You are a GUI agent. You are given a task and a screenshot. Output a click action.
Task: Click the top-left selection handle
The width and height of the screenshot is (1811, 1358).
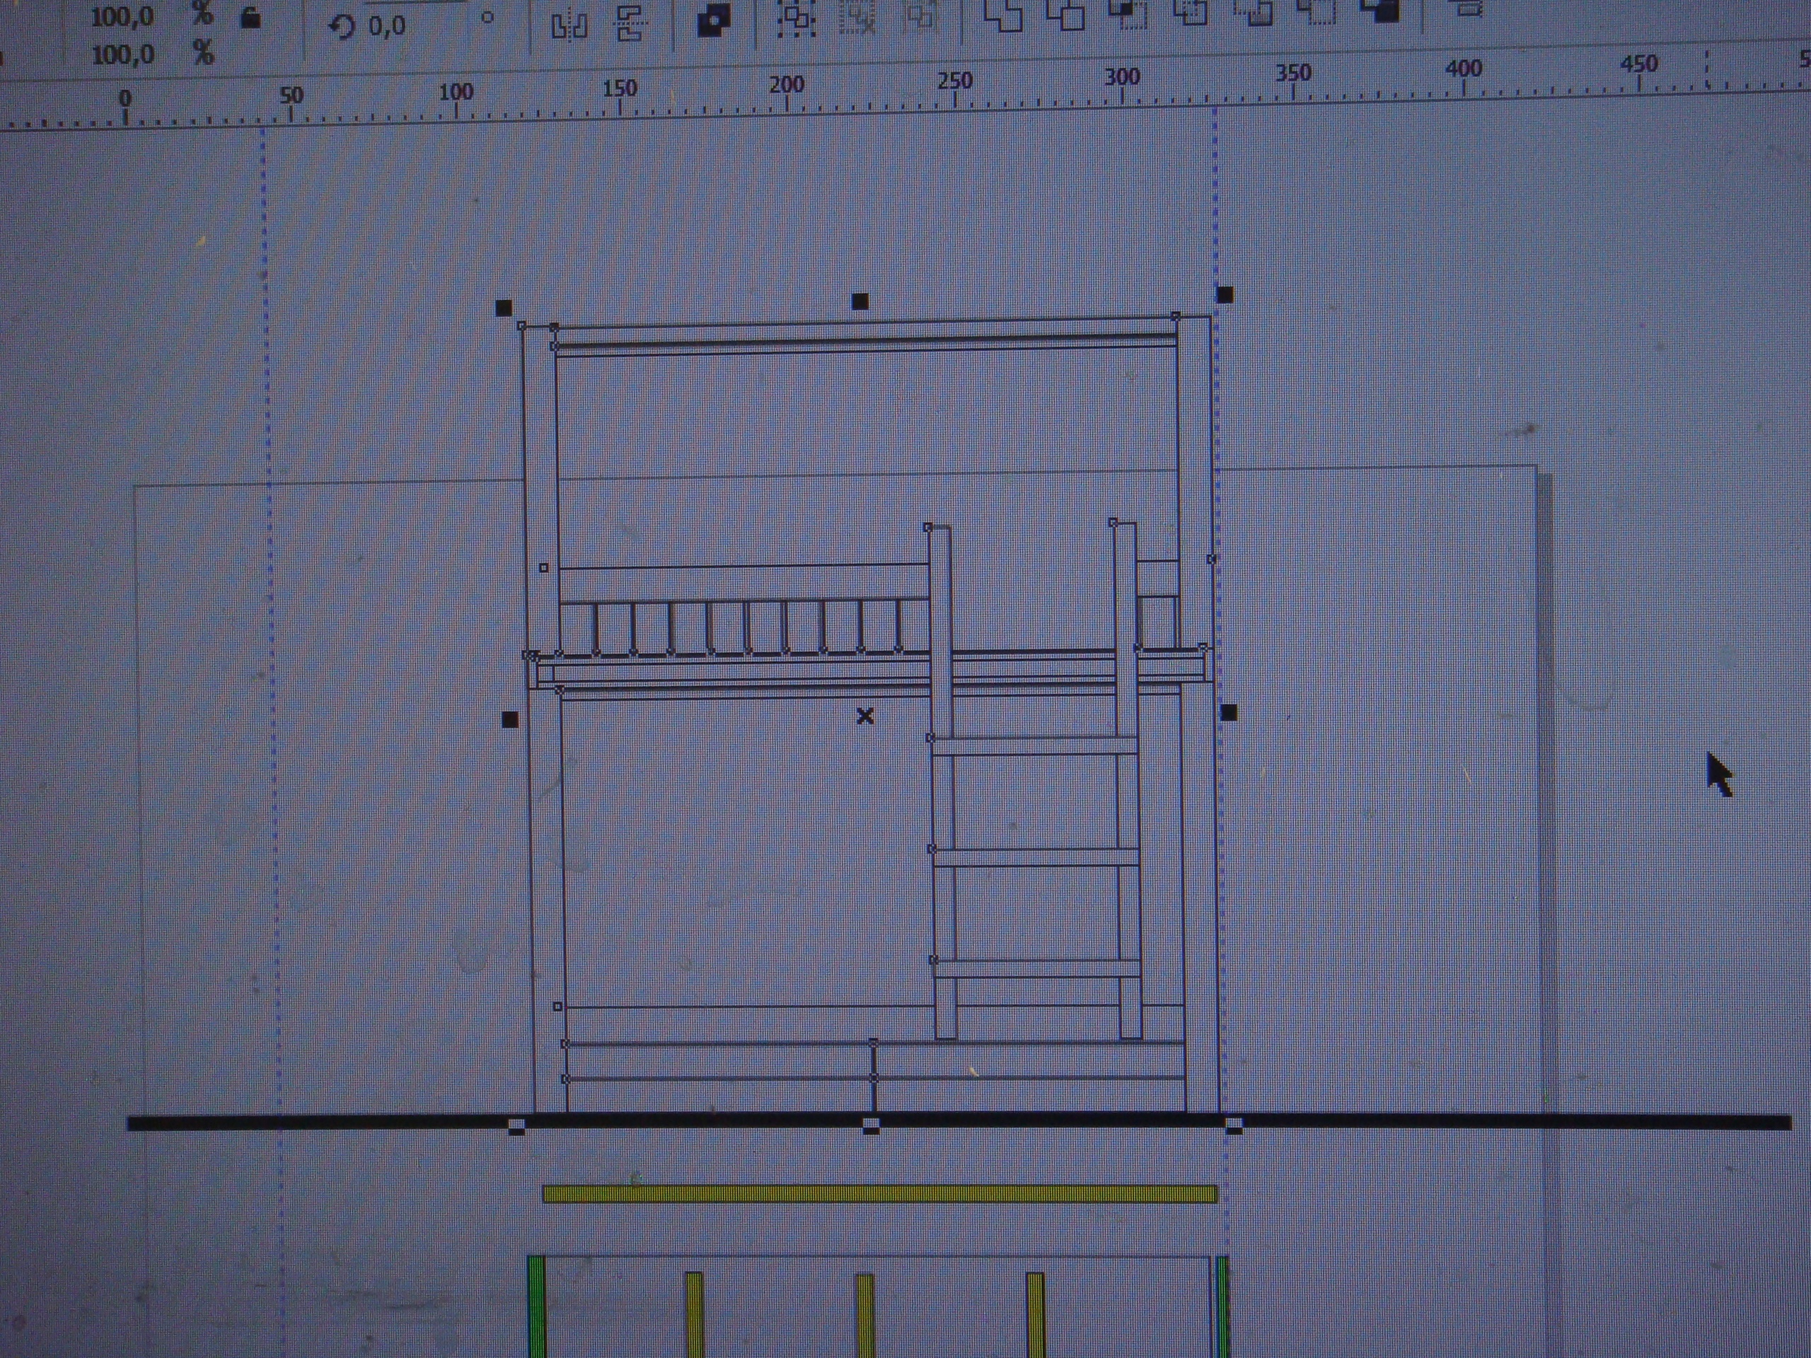[504, 308]
